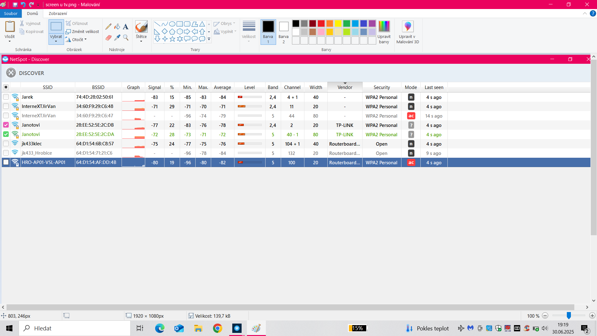
Task: Expand the Štětce brushes dropdown
Action: click(x=141, y=41)
